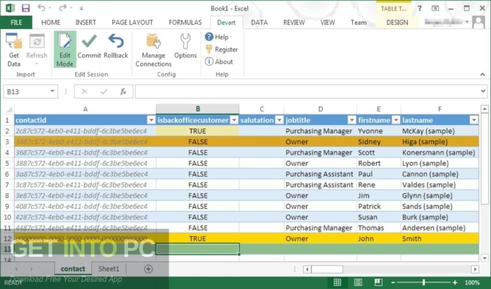Open the firstname column filter dropdown

[x=396, y=120]
